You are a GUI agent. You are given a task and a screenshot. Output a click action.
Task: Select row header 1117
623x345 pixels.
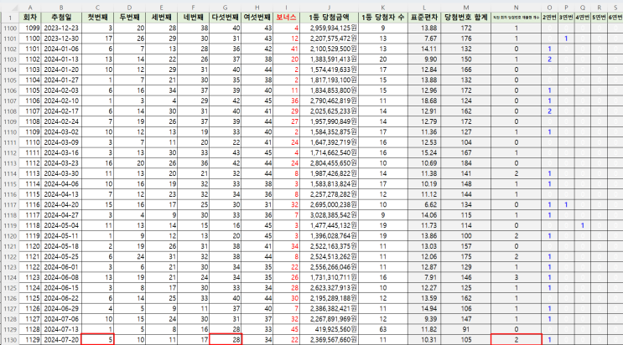10,205
